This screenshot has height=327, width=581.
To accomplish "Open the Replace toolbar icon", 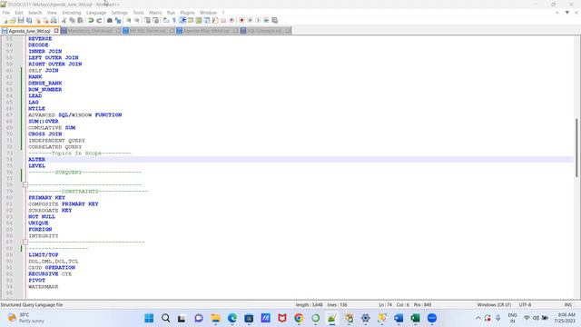I will (118, 20).
